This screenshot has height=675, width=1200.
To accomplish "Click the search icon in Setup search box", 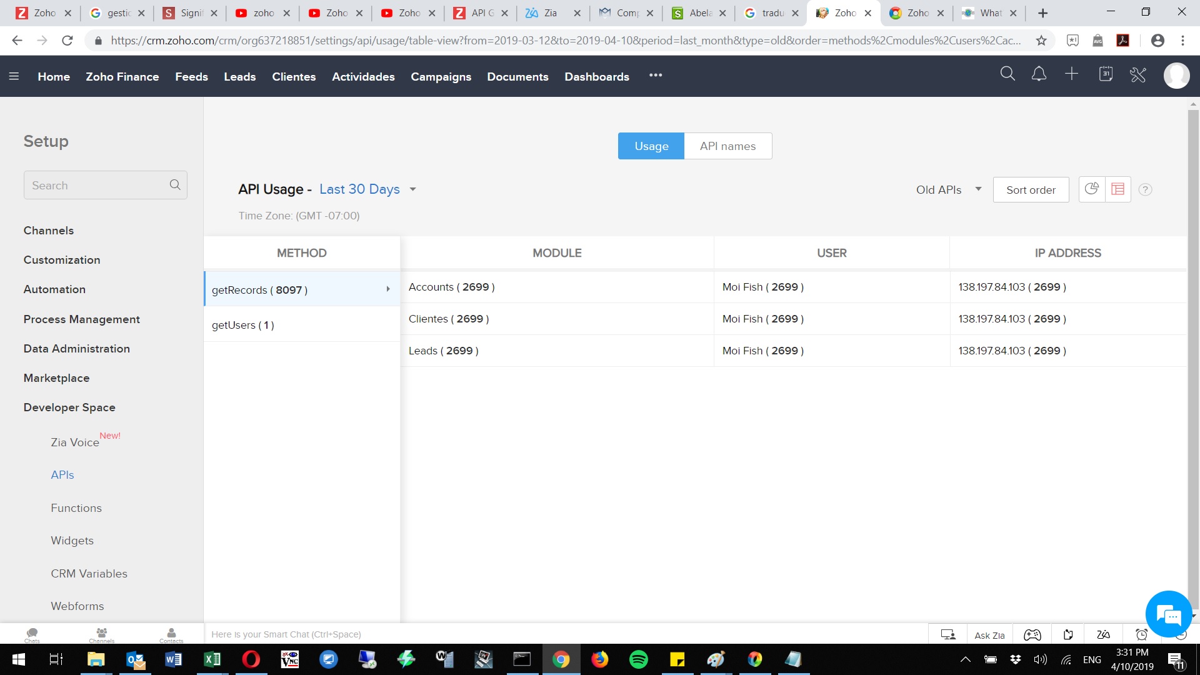I will (175, 185).
